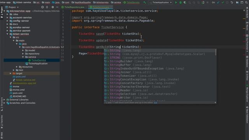Switch to the TicketRepository.java tab
This screenshot has width=249, height=140.
(74, 7)
